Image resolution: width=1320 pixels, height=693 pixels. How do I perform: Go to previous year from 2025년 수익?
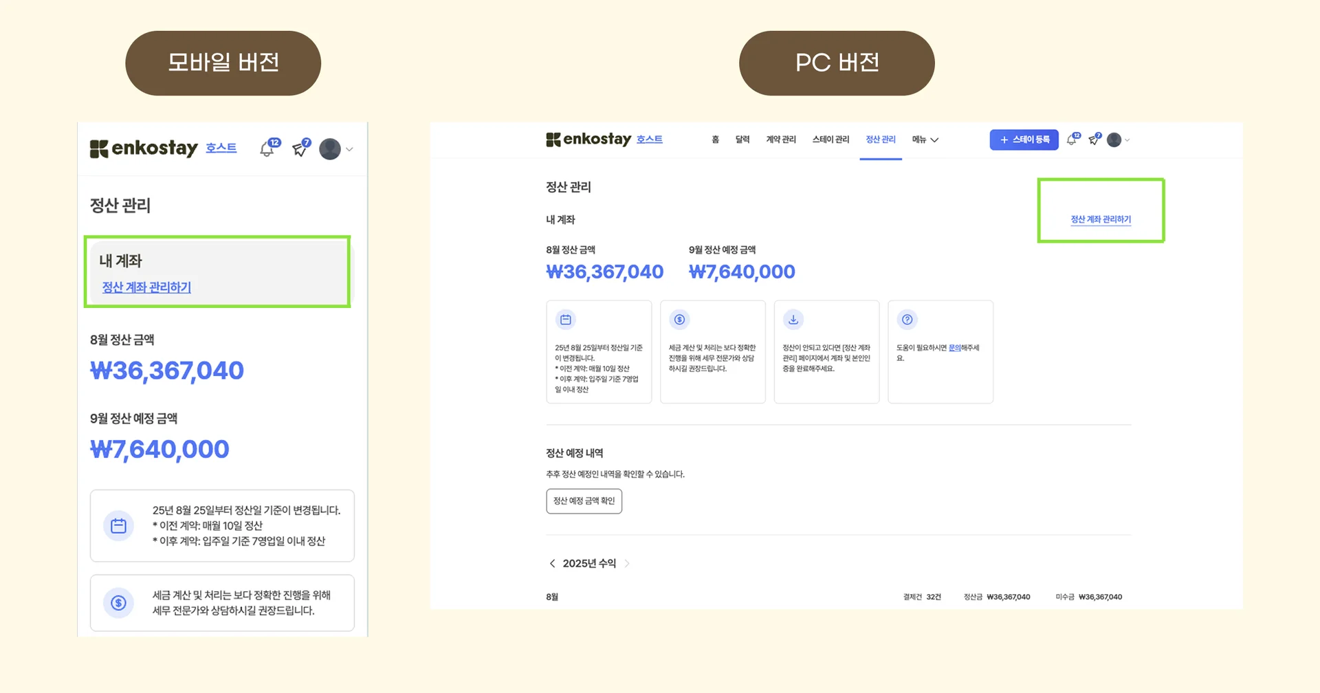coord(552,564)
